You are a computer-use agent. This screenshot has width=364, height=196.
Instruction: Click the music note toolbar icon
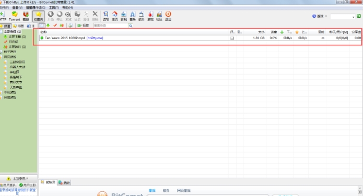point(133,16)
